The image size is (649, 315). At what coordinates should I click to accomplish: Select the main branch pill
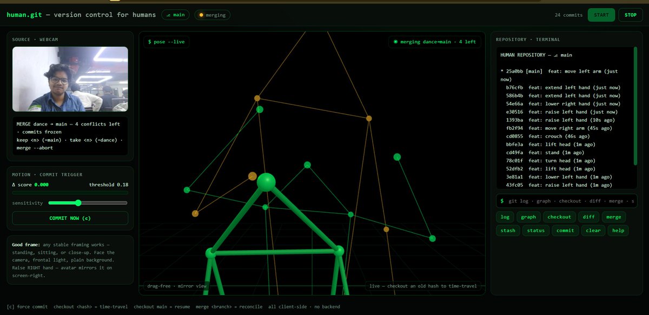click(x=175, y=15)
